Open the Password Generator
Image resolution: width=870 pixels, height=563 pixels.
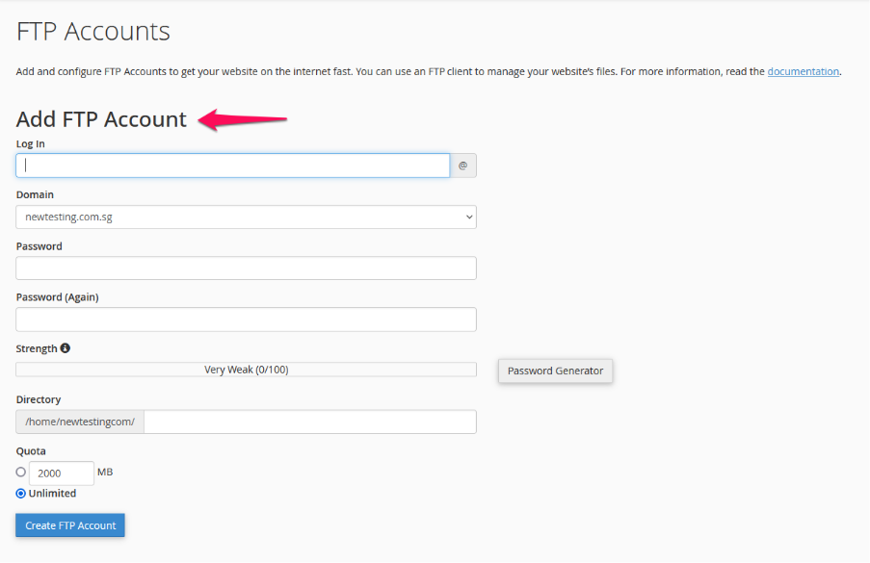click(555, 371)
